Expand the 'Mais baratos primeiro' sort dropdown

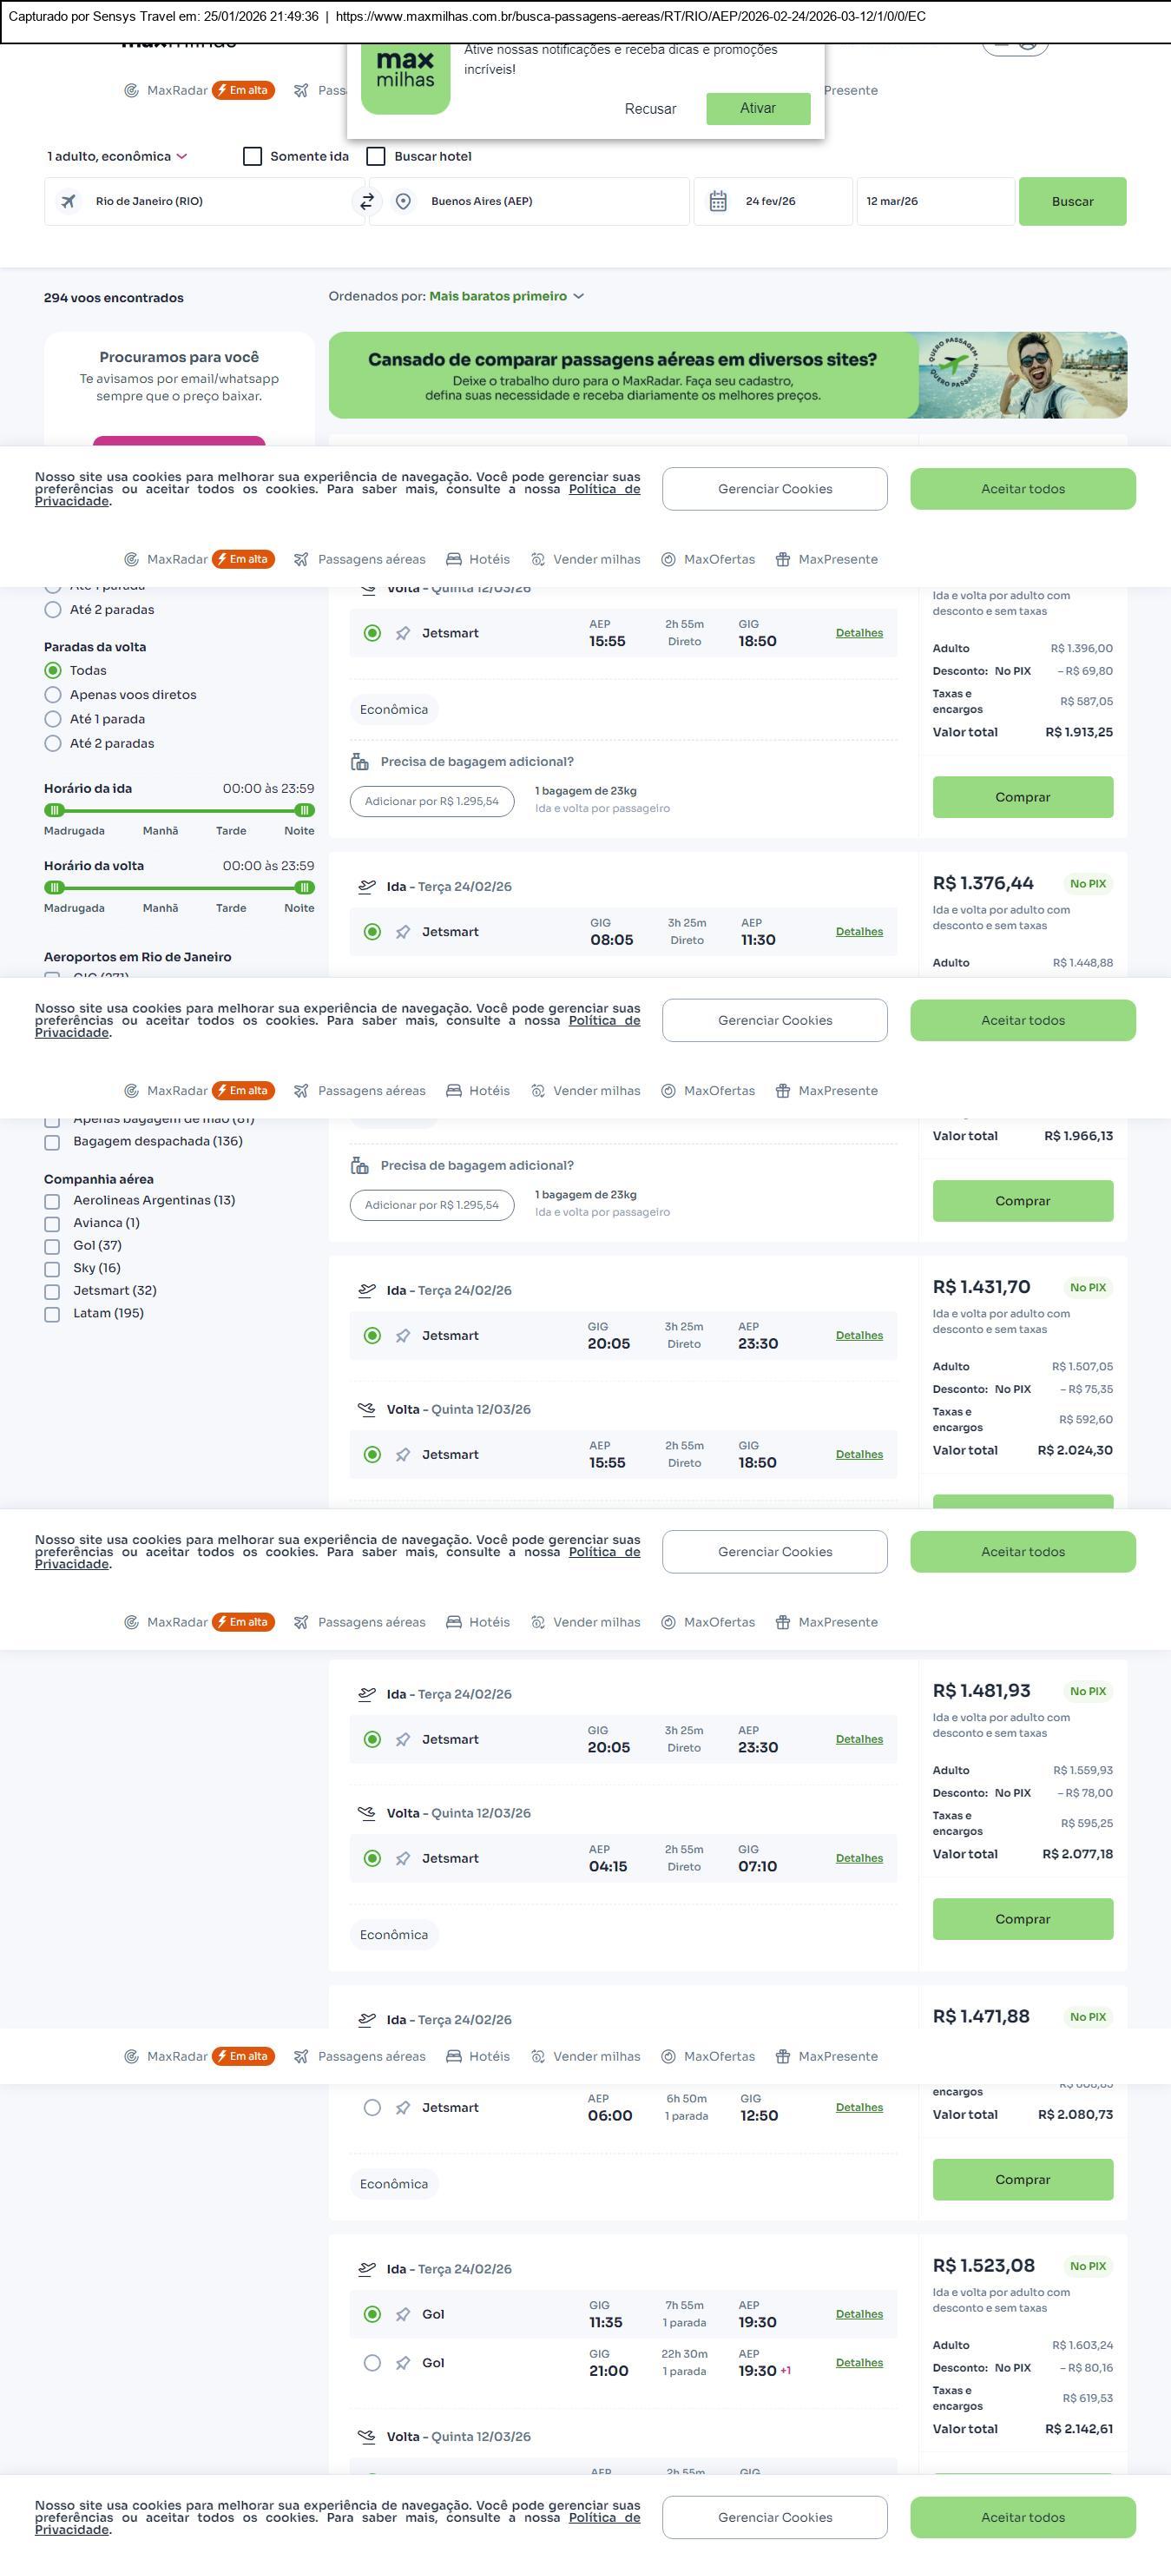tap(507, 296)
